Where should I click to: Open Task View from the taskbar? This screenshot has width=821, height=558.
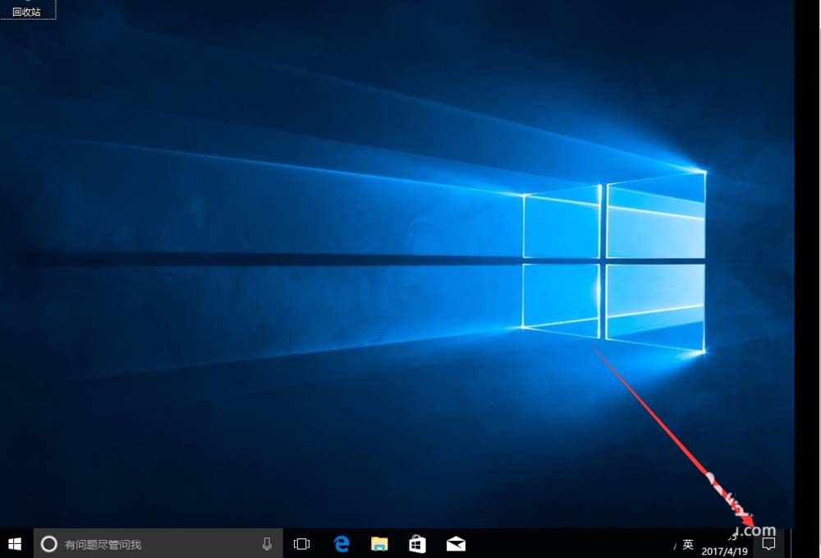[302, 543]
